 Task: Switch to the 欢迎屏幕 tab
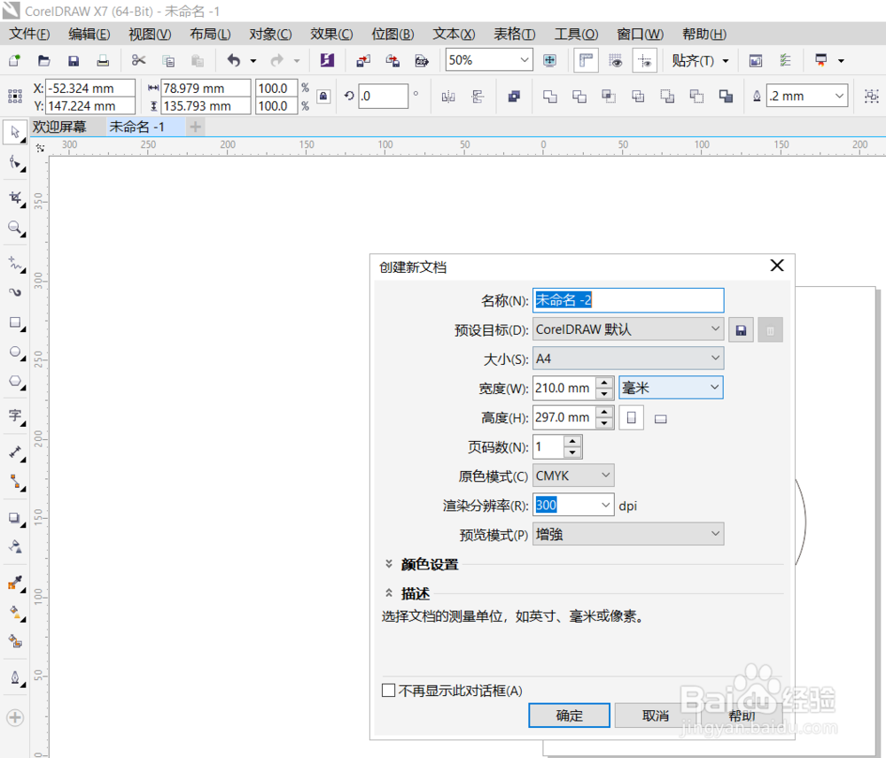(59, 127)
